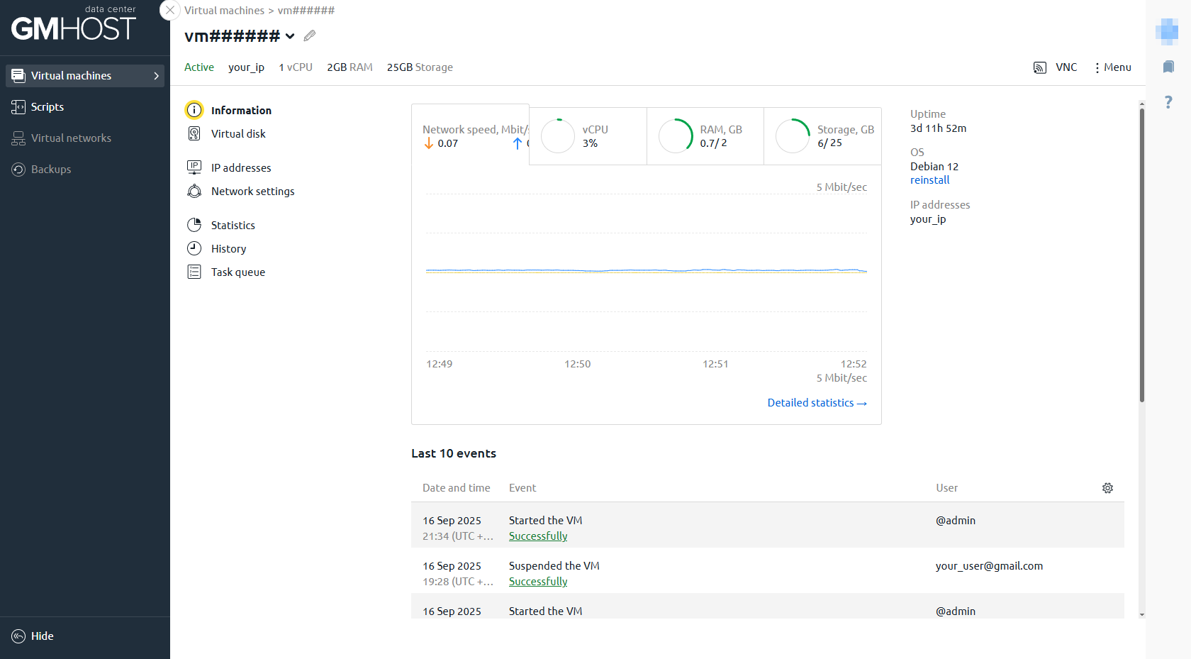Open the VNC console
1191x659 pixels.
1056,67
